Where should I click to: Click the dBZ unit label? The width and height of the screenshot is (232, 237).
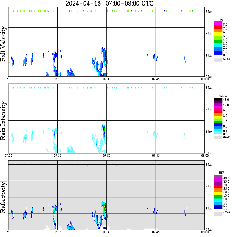pos(221,173)
